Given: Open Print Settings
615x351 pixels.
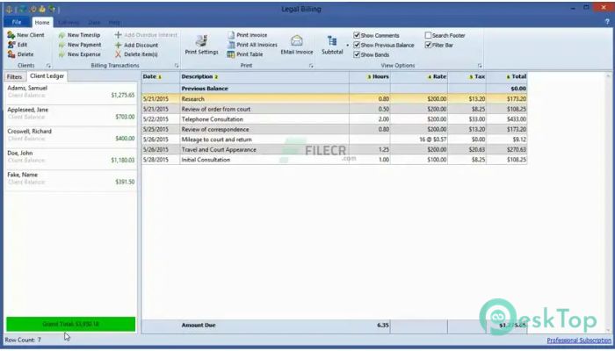Looking at the screenshot, I should point(201,45).
